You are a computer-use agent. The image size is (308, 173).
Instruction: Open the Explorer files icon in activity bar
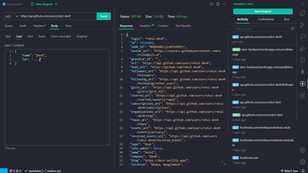coord(303,13)
